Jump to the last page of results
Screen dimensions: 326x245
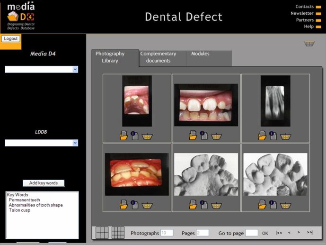310,232
